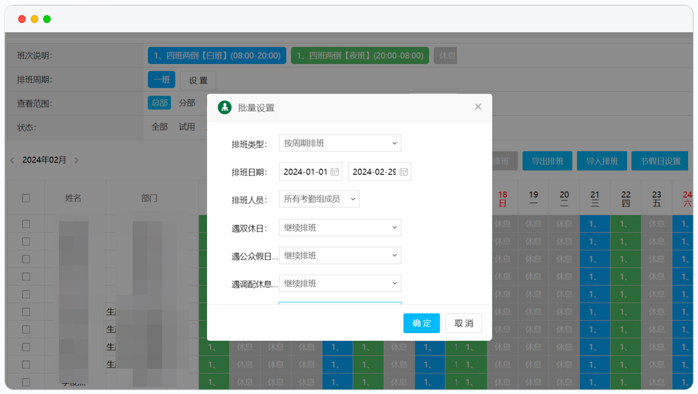Toggle the select-all checkbox in table header
The width and height of the screenshot is (698, 394).
26,198
